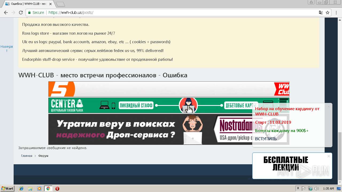Bookmark this page with the star icon
This screenshot has height=192, width=342.
click(328, 13)
